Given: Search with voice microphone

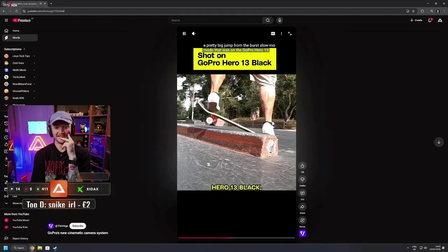Looking at the screenshot, I should pyautogui.click(x=280, y=20).
